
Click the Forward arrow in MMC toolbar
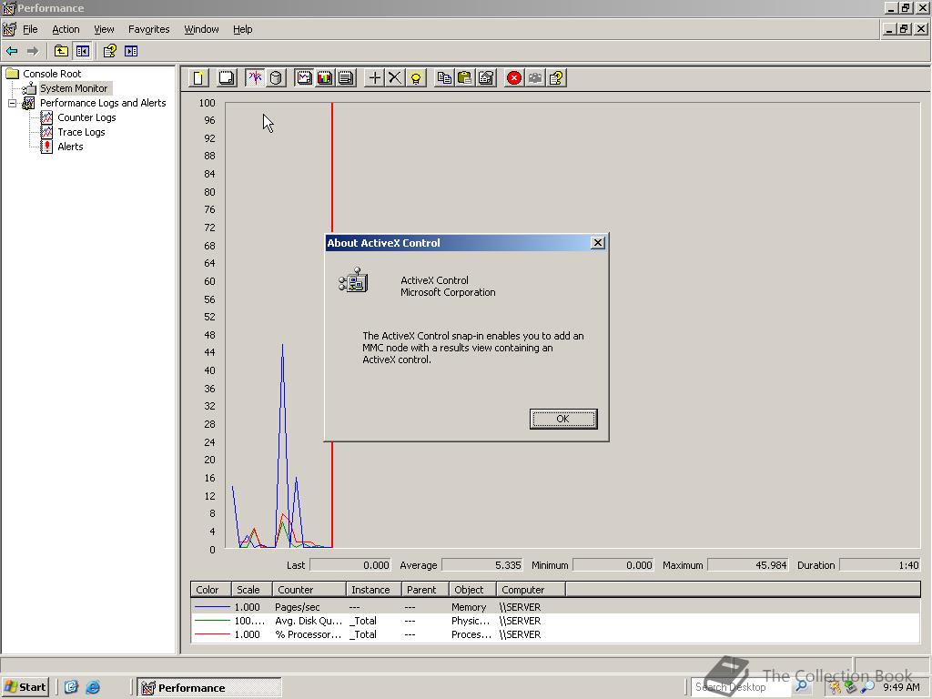coord(33,51)
